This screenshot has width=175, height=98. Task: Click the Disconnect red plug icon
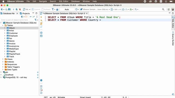click(x=20, y=10)
